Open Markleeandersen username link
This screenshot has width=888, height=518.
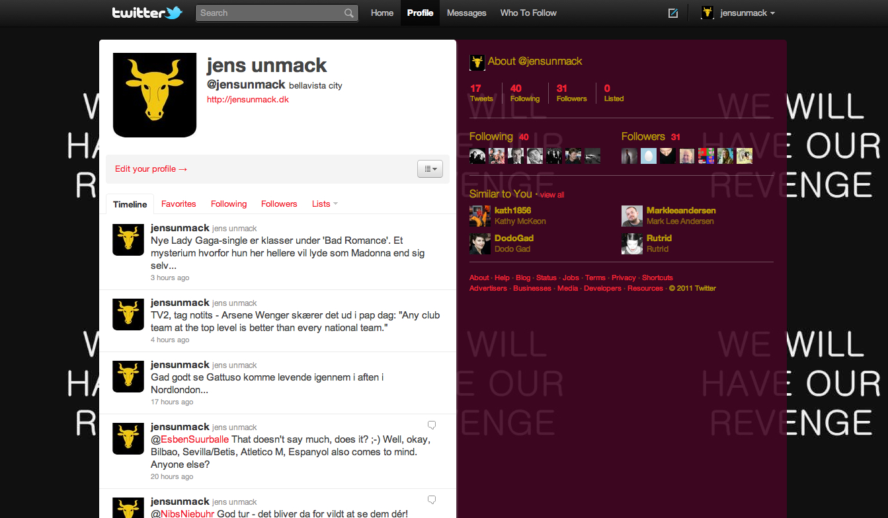tap(681, 211)
